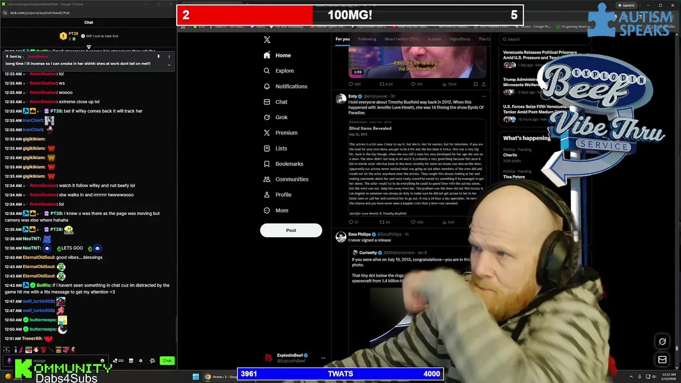Switch to the highaSterp tab
The image size is (681, 383).
[x=460, y=39]
